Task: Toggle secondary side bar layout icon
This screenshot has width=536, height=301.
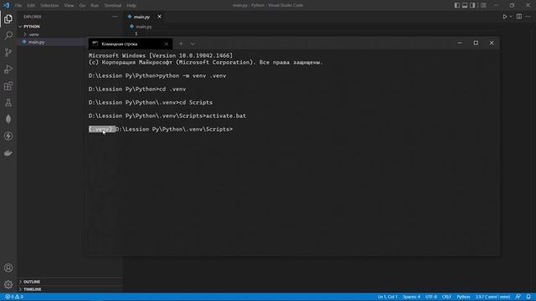Action: coord(472,5)
